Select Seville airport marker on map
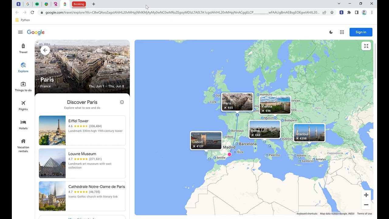Image resolution: width=389 pixels, height=219 pixels. tap(214, 158)
